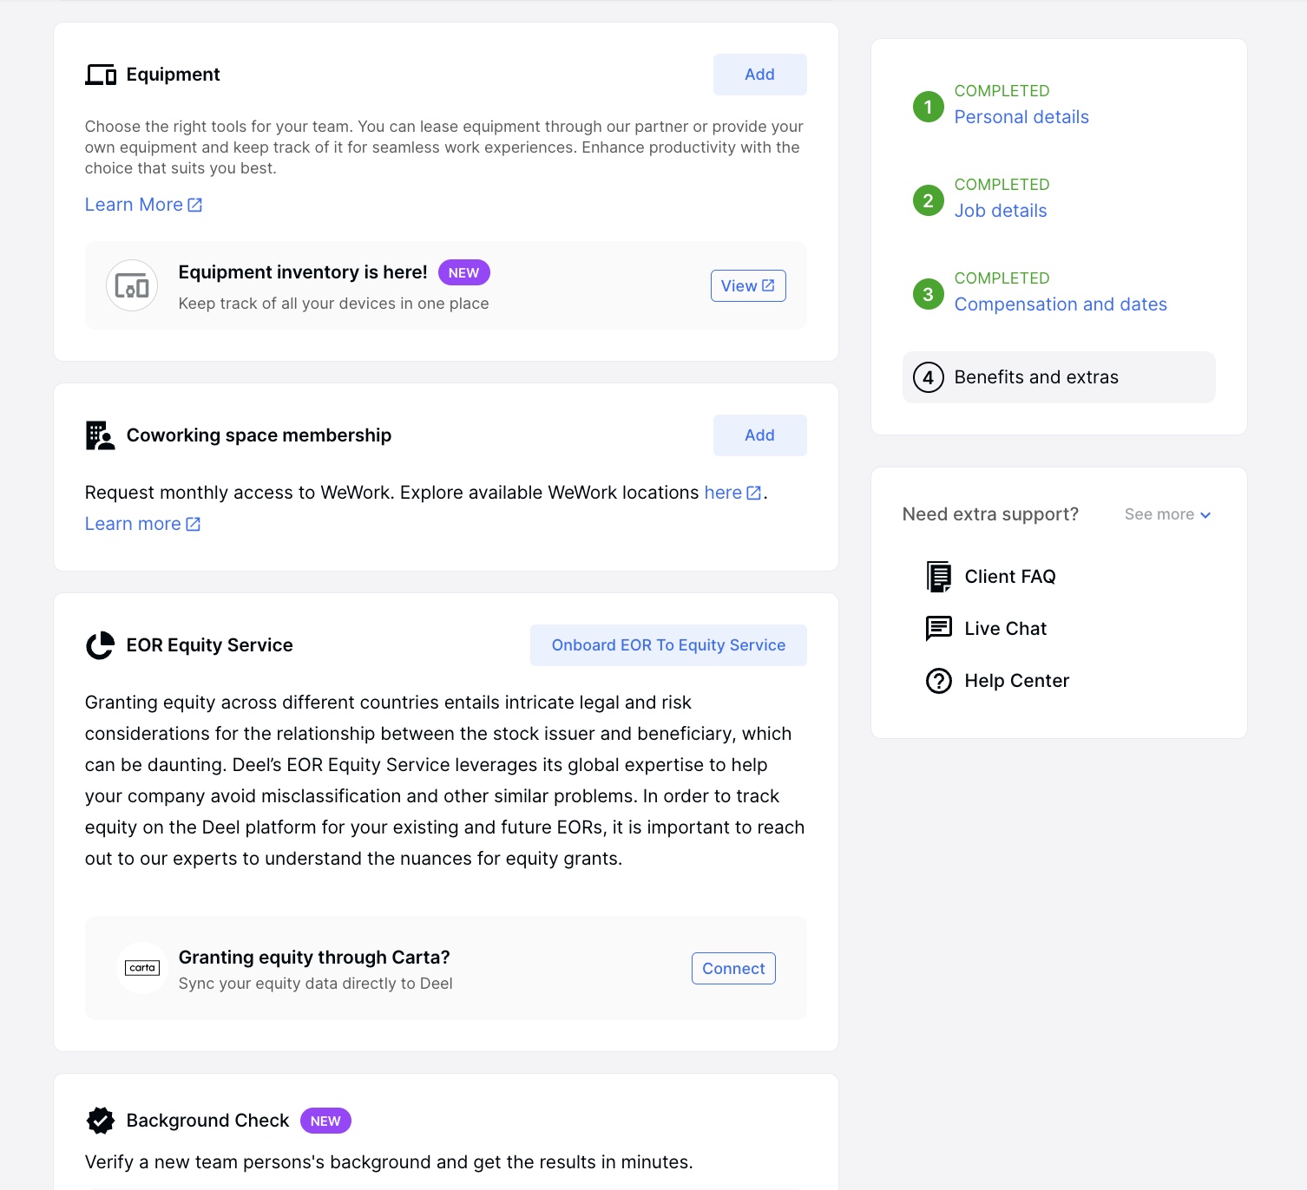Click the Carta logo icon

(142, 968)
